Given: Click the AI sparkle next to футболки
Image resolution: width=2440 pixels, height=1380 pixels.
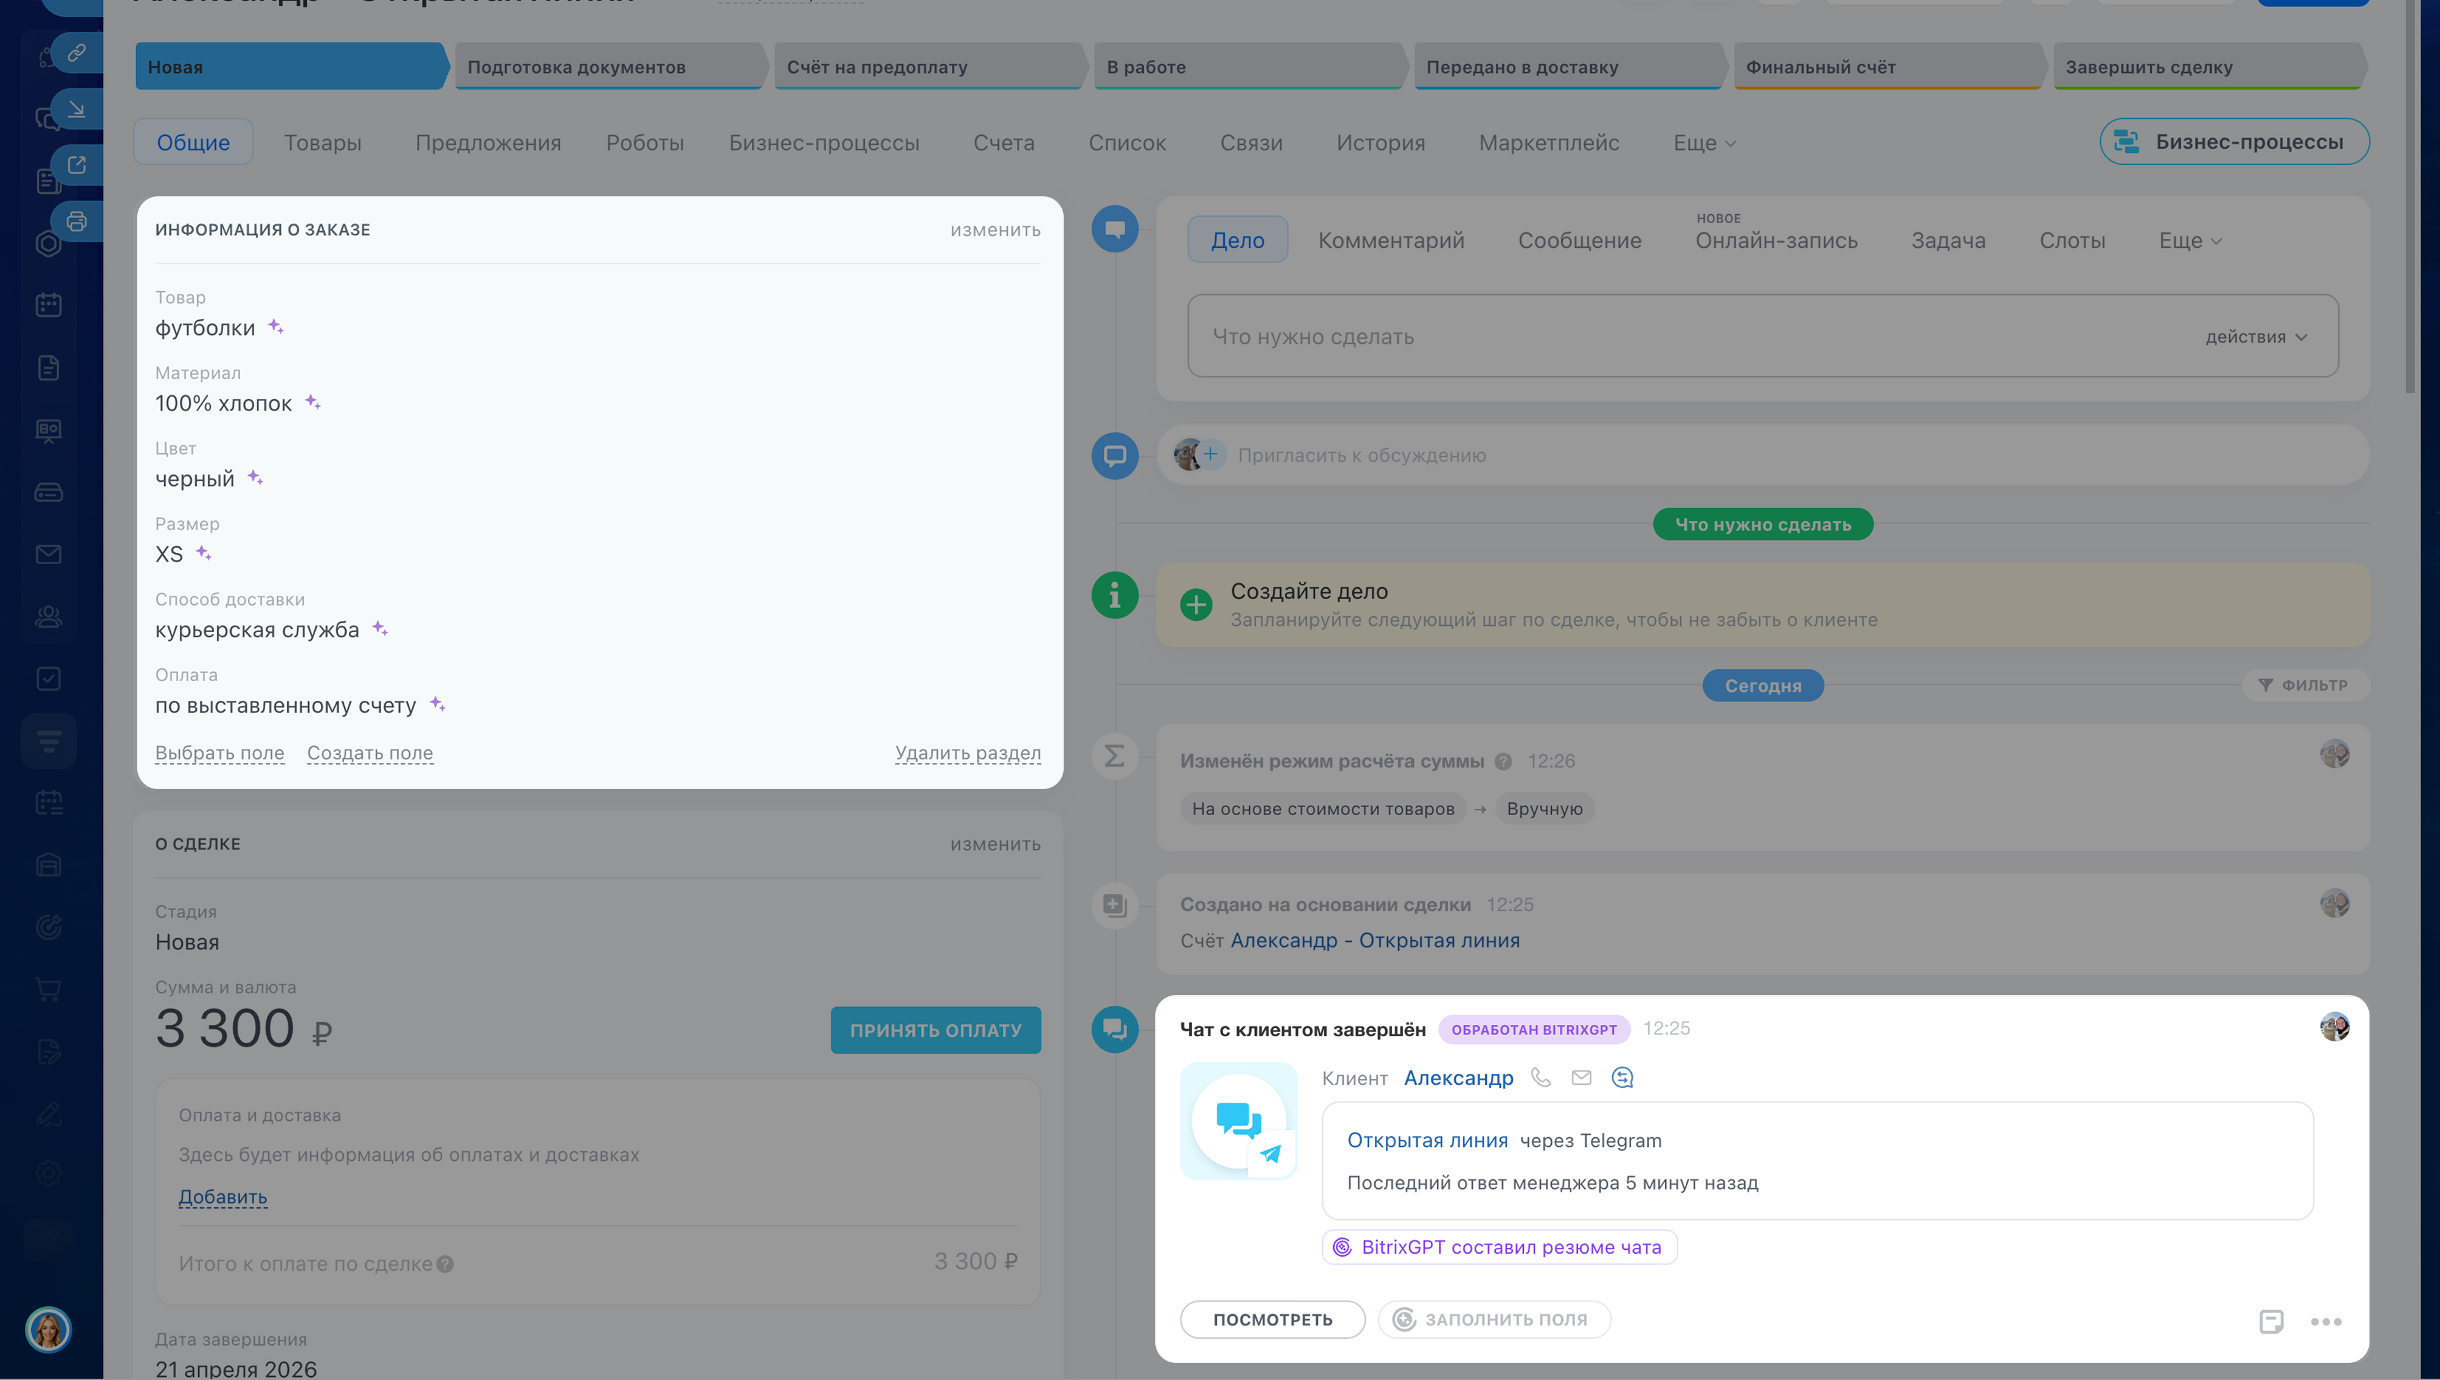Looking at the screenshot, I should [276, 327].
